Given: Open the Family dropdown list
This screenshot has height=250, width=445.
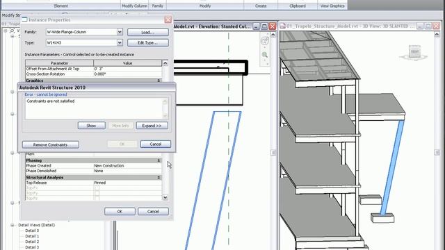Looking at the screenshot, I should coord(120,32).
